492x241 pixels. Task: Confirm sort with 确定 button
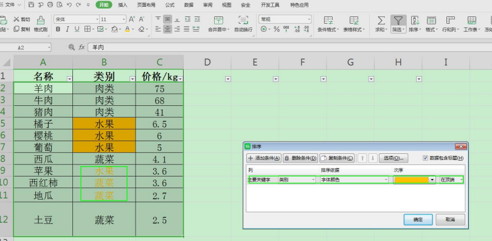click(x=418, y=220)
